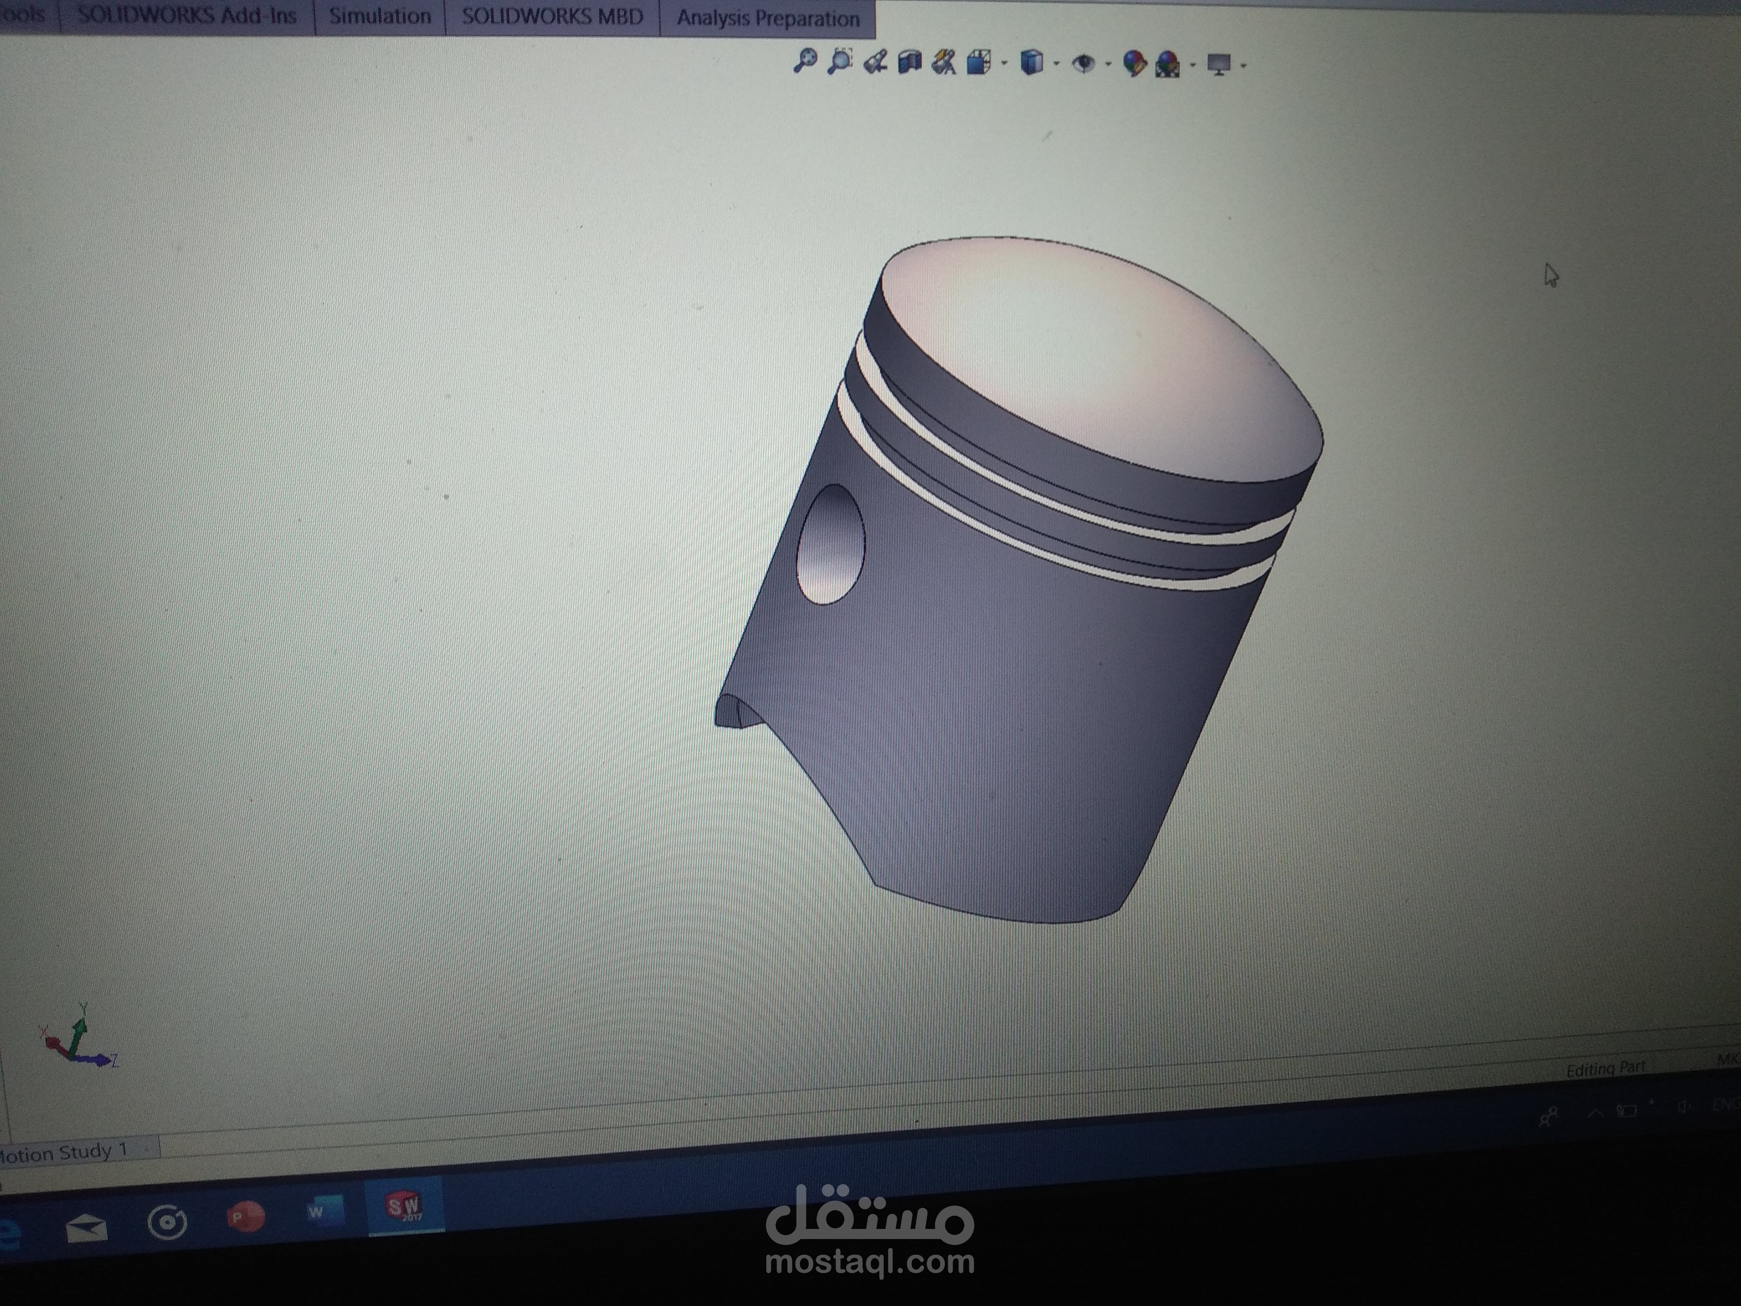Open the SOLIDWORKS Add-Ins tab
The height and width of the screenshot is (1306, 1741).
pyautogui.click(x=187, y=16)
